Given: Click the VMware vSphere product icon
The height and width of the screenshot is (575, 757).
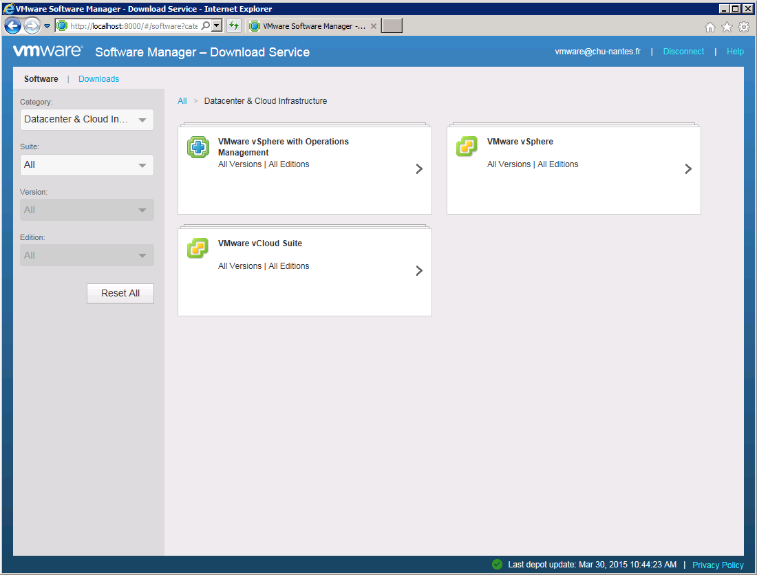Looking at the screenshot, I should pyautogui.click(x=467, y=147).
